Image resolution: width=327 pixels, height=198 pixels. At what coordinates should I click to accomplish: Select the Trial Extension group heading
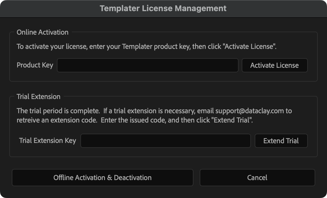[x=38, y=97]
